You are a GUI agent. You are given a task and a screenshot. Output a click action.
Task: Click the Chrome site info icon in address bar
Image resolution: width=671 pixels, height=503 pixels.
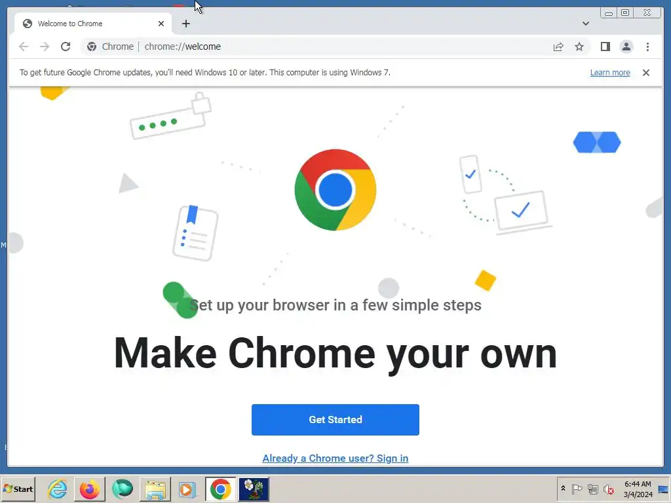click(92, 47)
